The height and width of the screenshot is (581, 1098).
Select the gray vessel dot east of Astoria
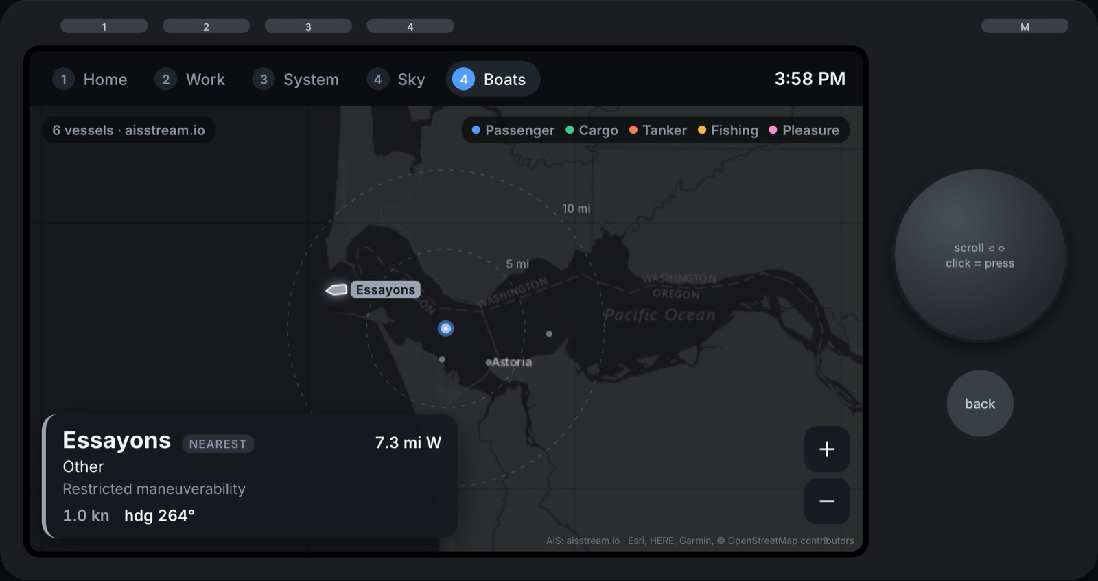[549, 334]
